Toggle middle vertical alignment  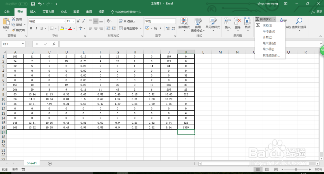[96, 21]
